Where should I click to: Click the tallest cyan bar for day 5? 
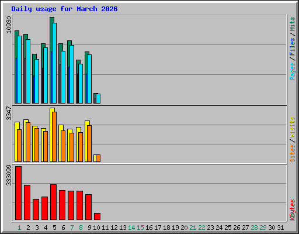pyautogui.click(x=54, y=63)
